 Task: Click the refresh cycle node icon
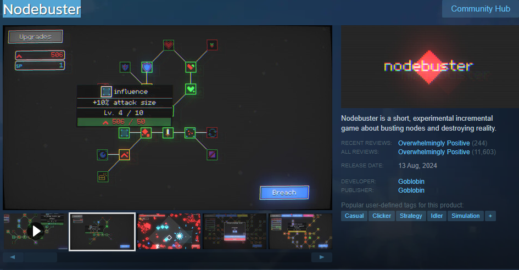(x=212, y=133)
